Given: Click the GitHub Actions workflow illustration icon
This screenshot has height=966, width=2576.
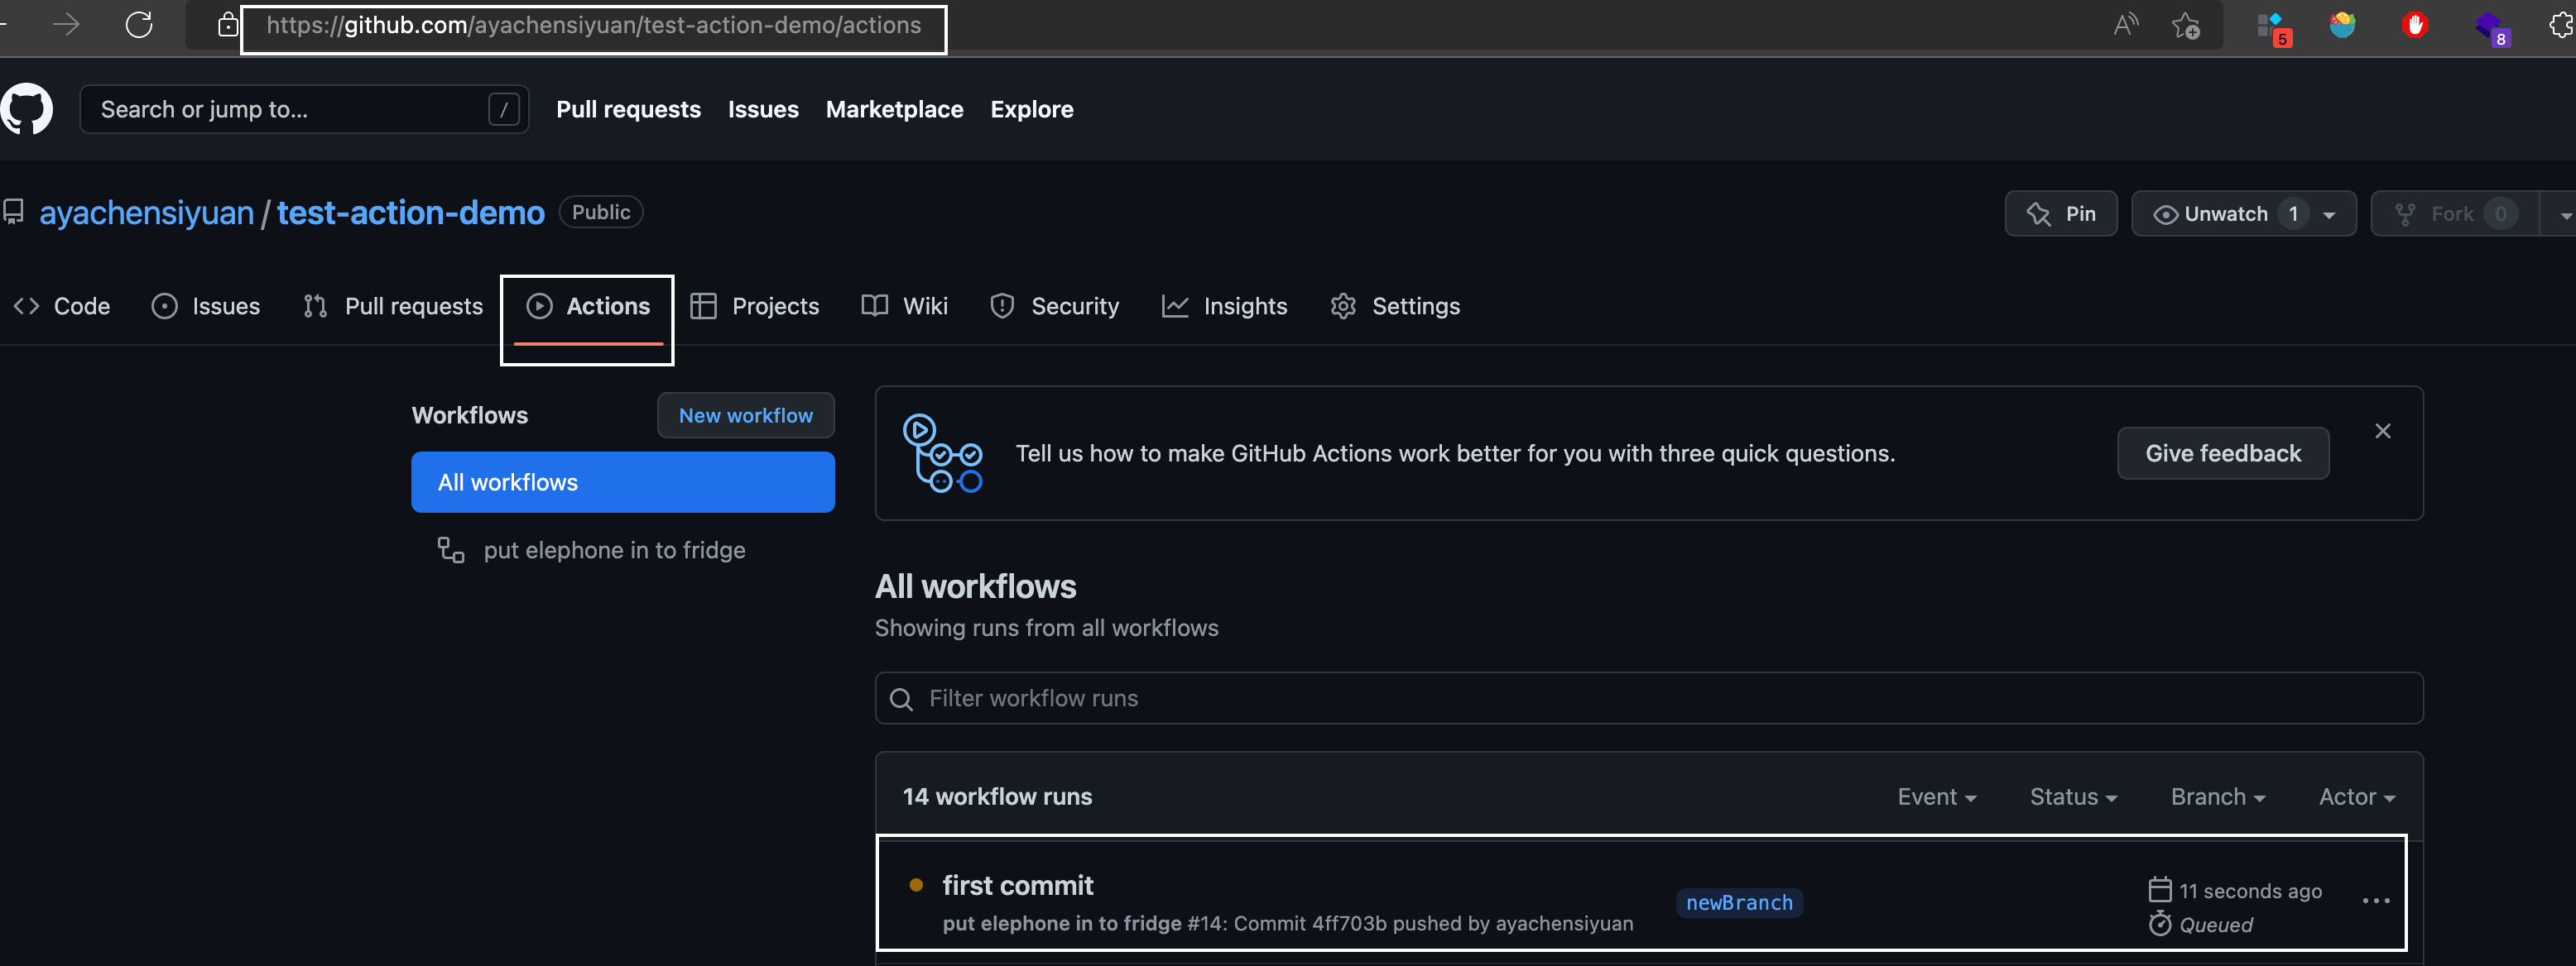Looking at the screenshot, I should 942,453.
